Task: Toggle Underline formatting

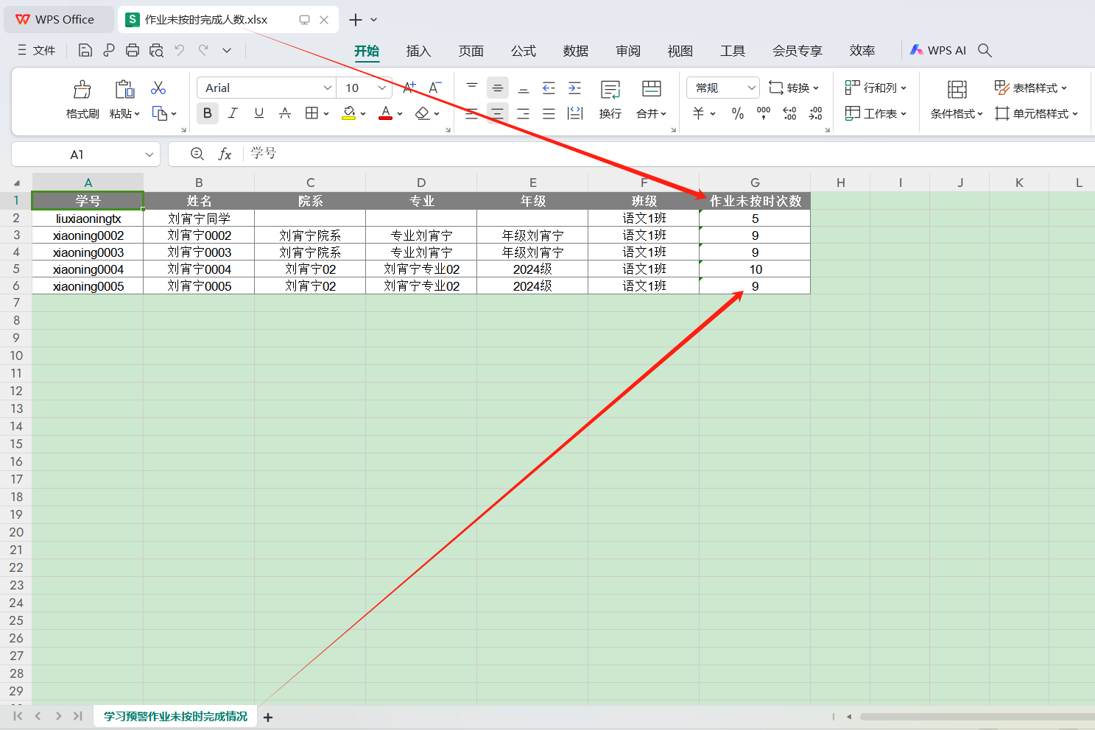Action: tap(258, 113)
